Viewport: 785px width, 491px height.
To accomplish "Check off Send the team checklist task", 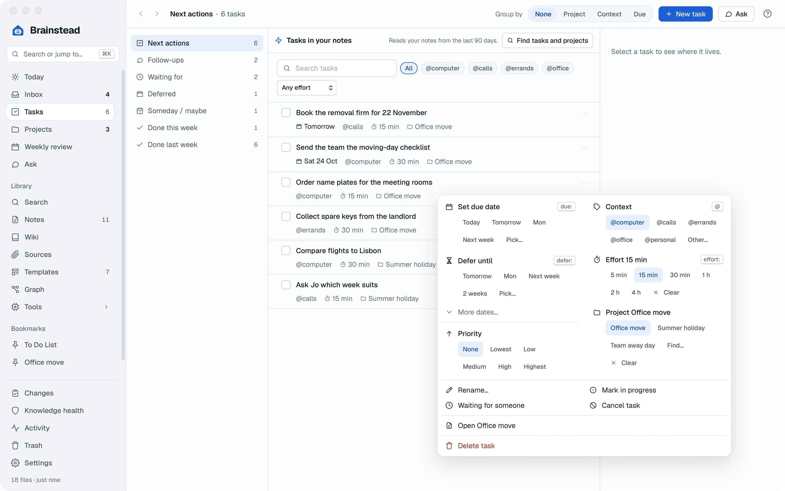I will pyautogui.click(x=286, y=147).
